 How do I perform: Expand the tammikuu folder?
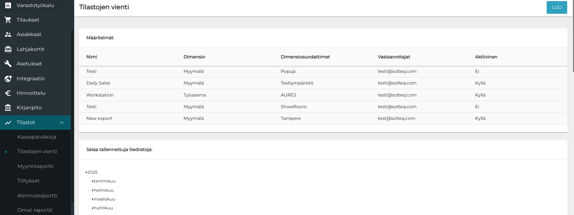[93, 181]
